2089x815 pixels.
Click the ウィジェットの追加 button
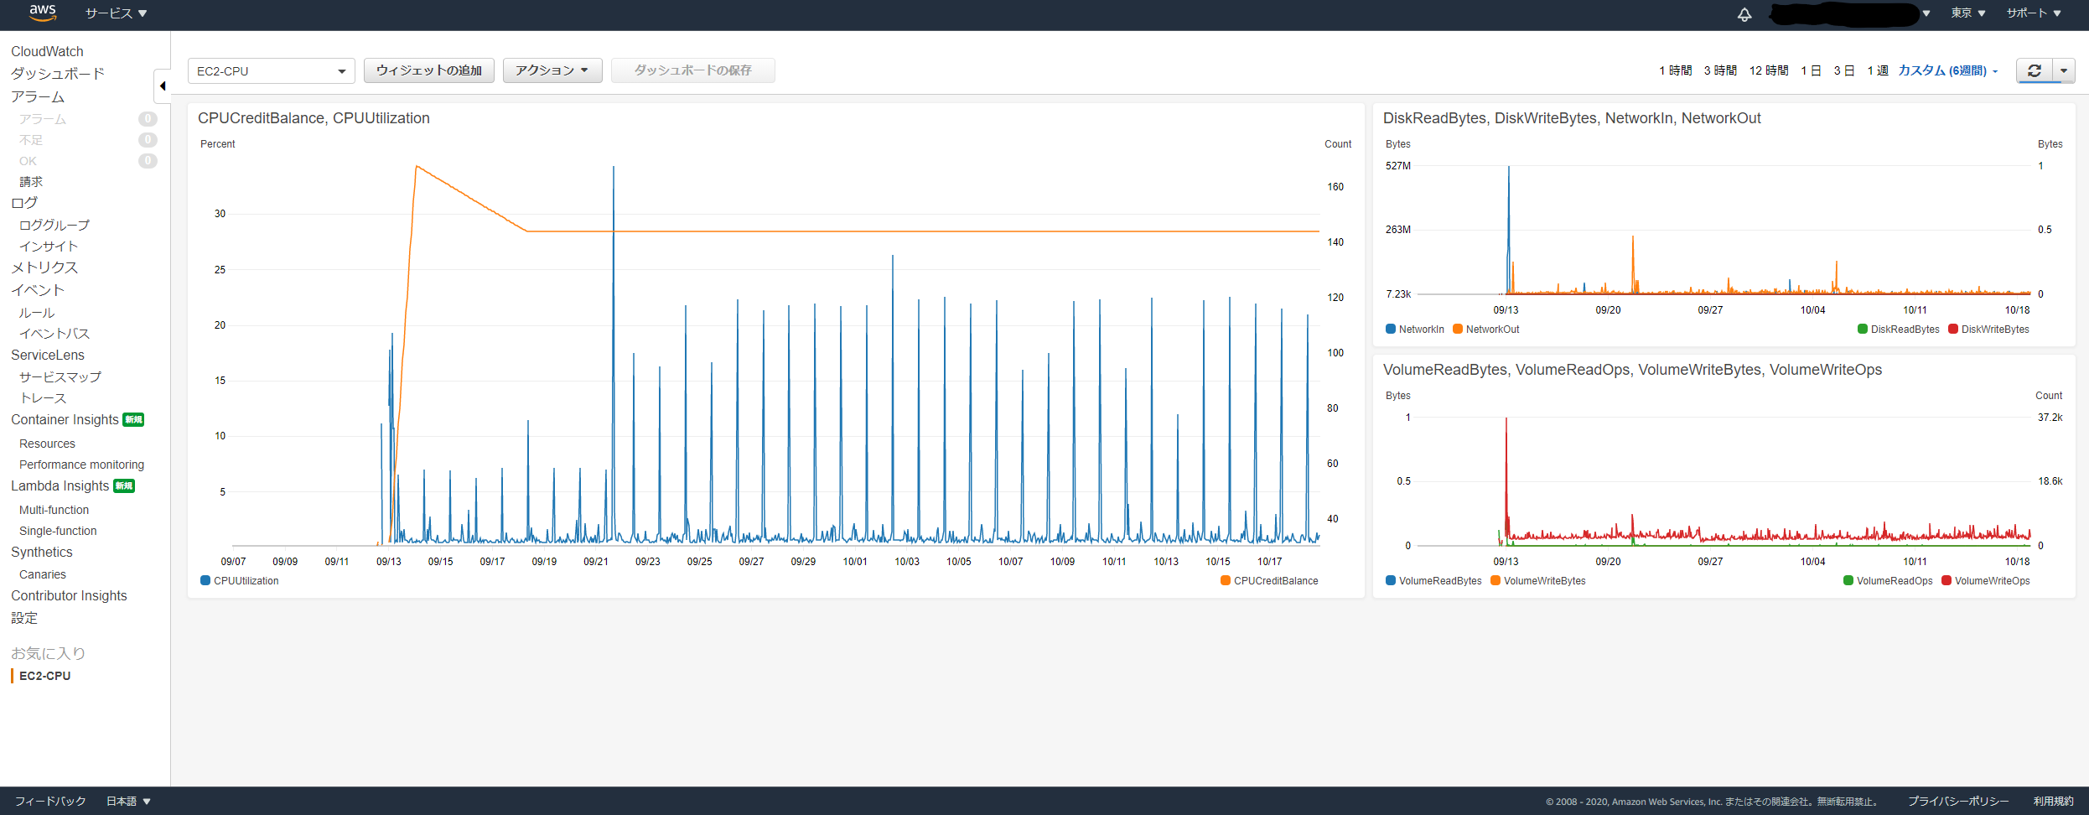(x=428, y=70)
